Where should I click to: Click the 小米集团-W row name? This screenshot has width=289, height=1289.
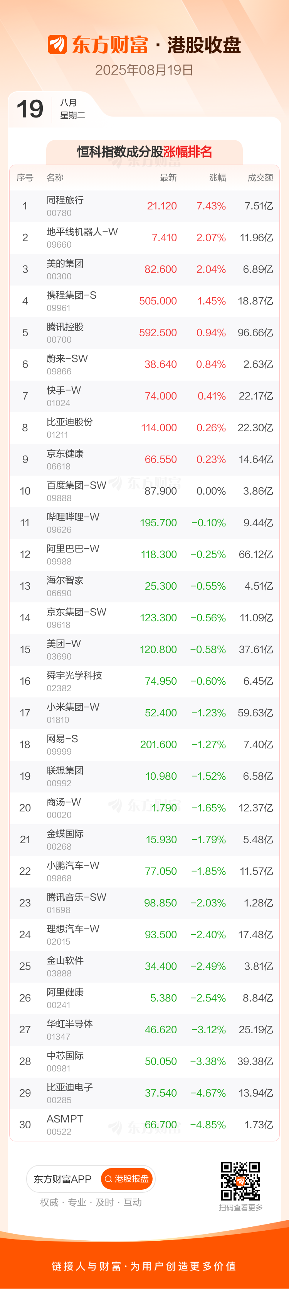tap(73, 707)
